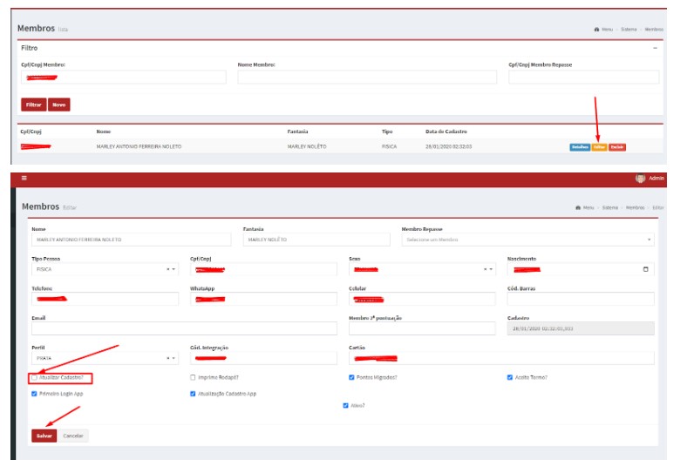Expand the Membro Repasse dropdown
680x473 pixels.
pyautogui.click(x=527, y=240)
